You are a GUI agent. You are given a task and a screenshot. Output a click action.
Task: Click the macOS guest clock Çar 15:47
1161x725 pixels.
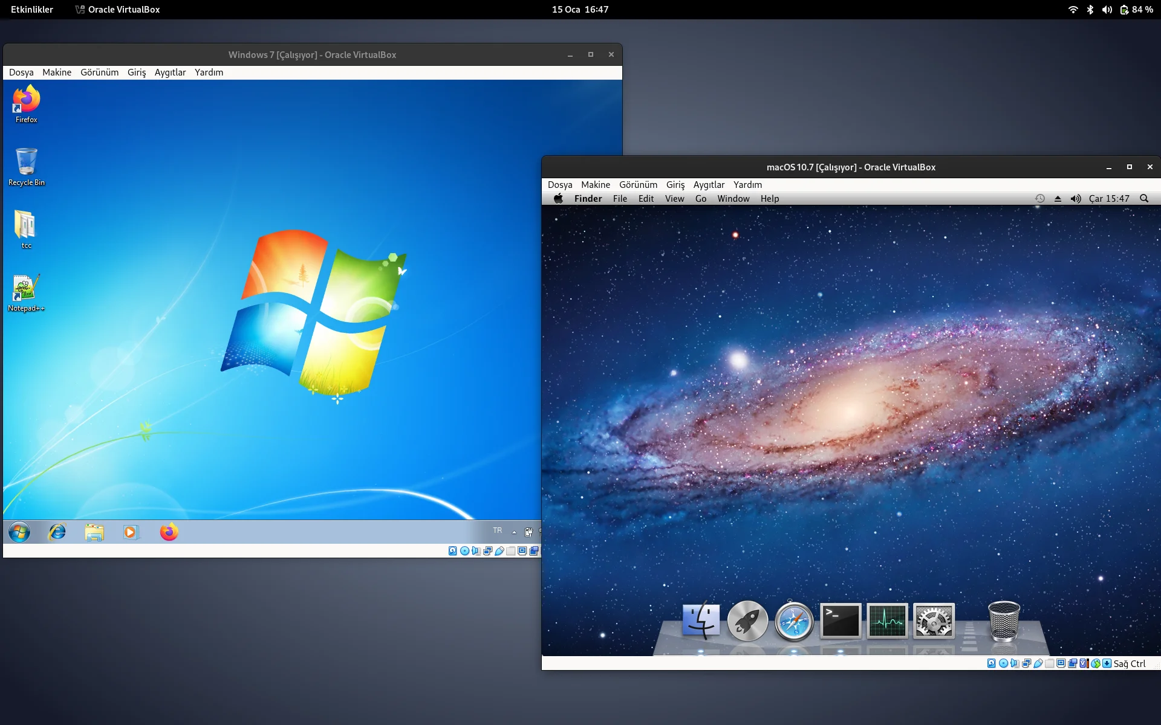coord(1109,199)
